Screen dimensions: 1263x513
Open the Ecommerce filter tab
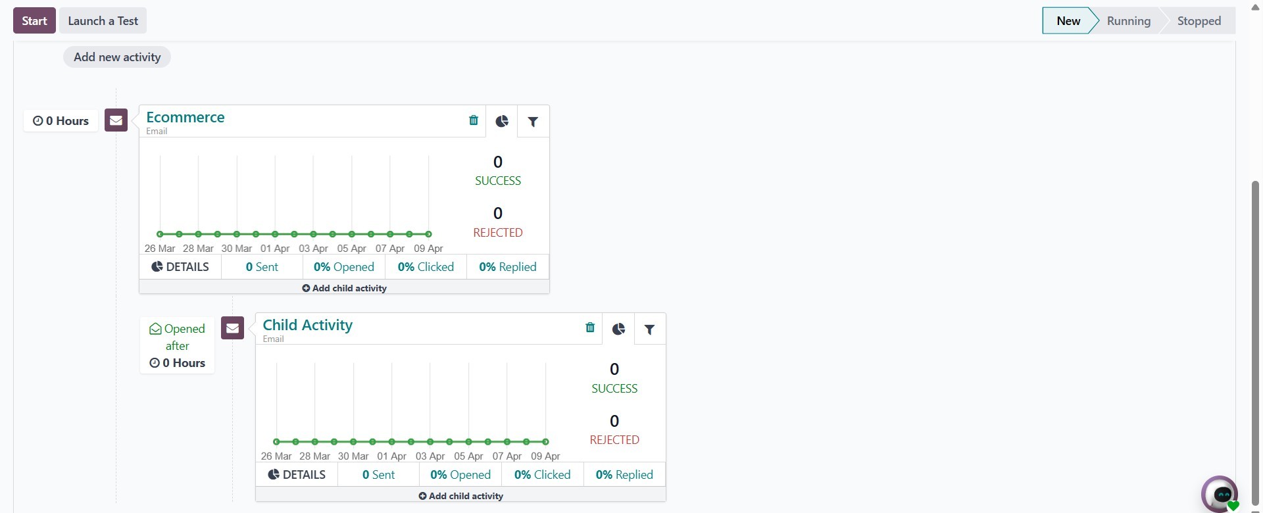[533, 121]
